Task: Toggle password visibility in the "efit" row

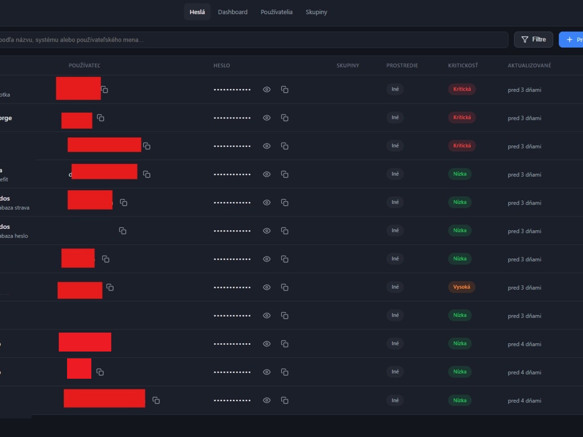Action: [x=267, y=174]
